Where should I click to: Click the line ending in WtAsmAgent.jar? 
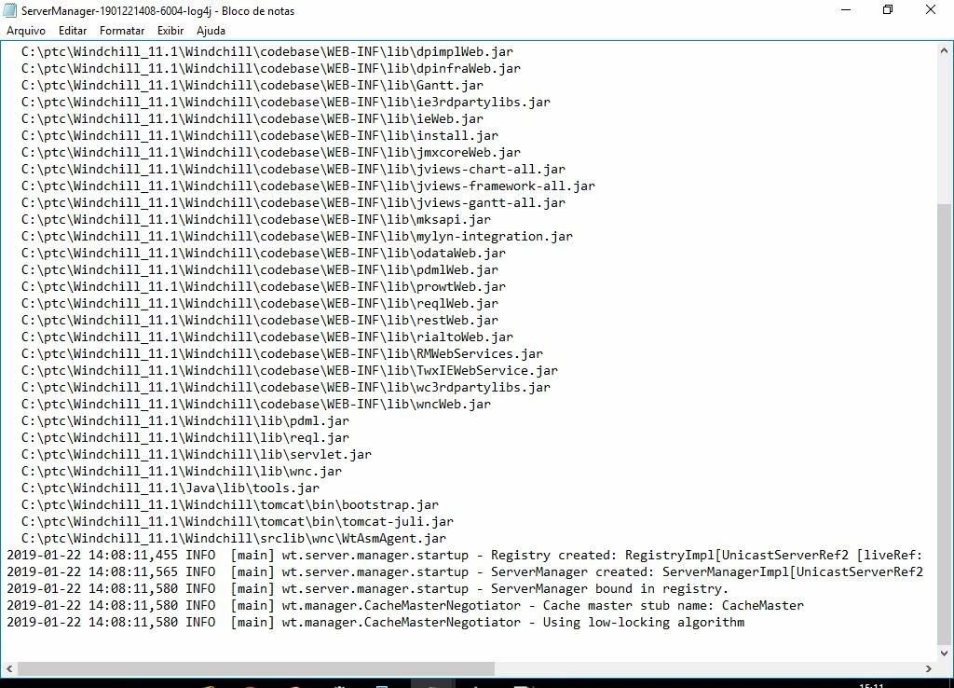(x=234, y=537)
